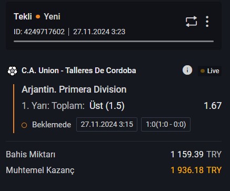Click the orange dot next to Yeni
The image size is (230, 191).
pos(38,17)
